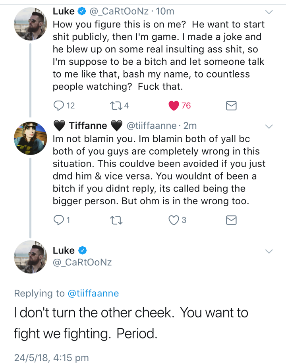
Task: View Tiffanne's profile picture
Action: (x=31, y=138)
